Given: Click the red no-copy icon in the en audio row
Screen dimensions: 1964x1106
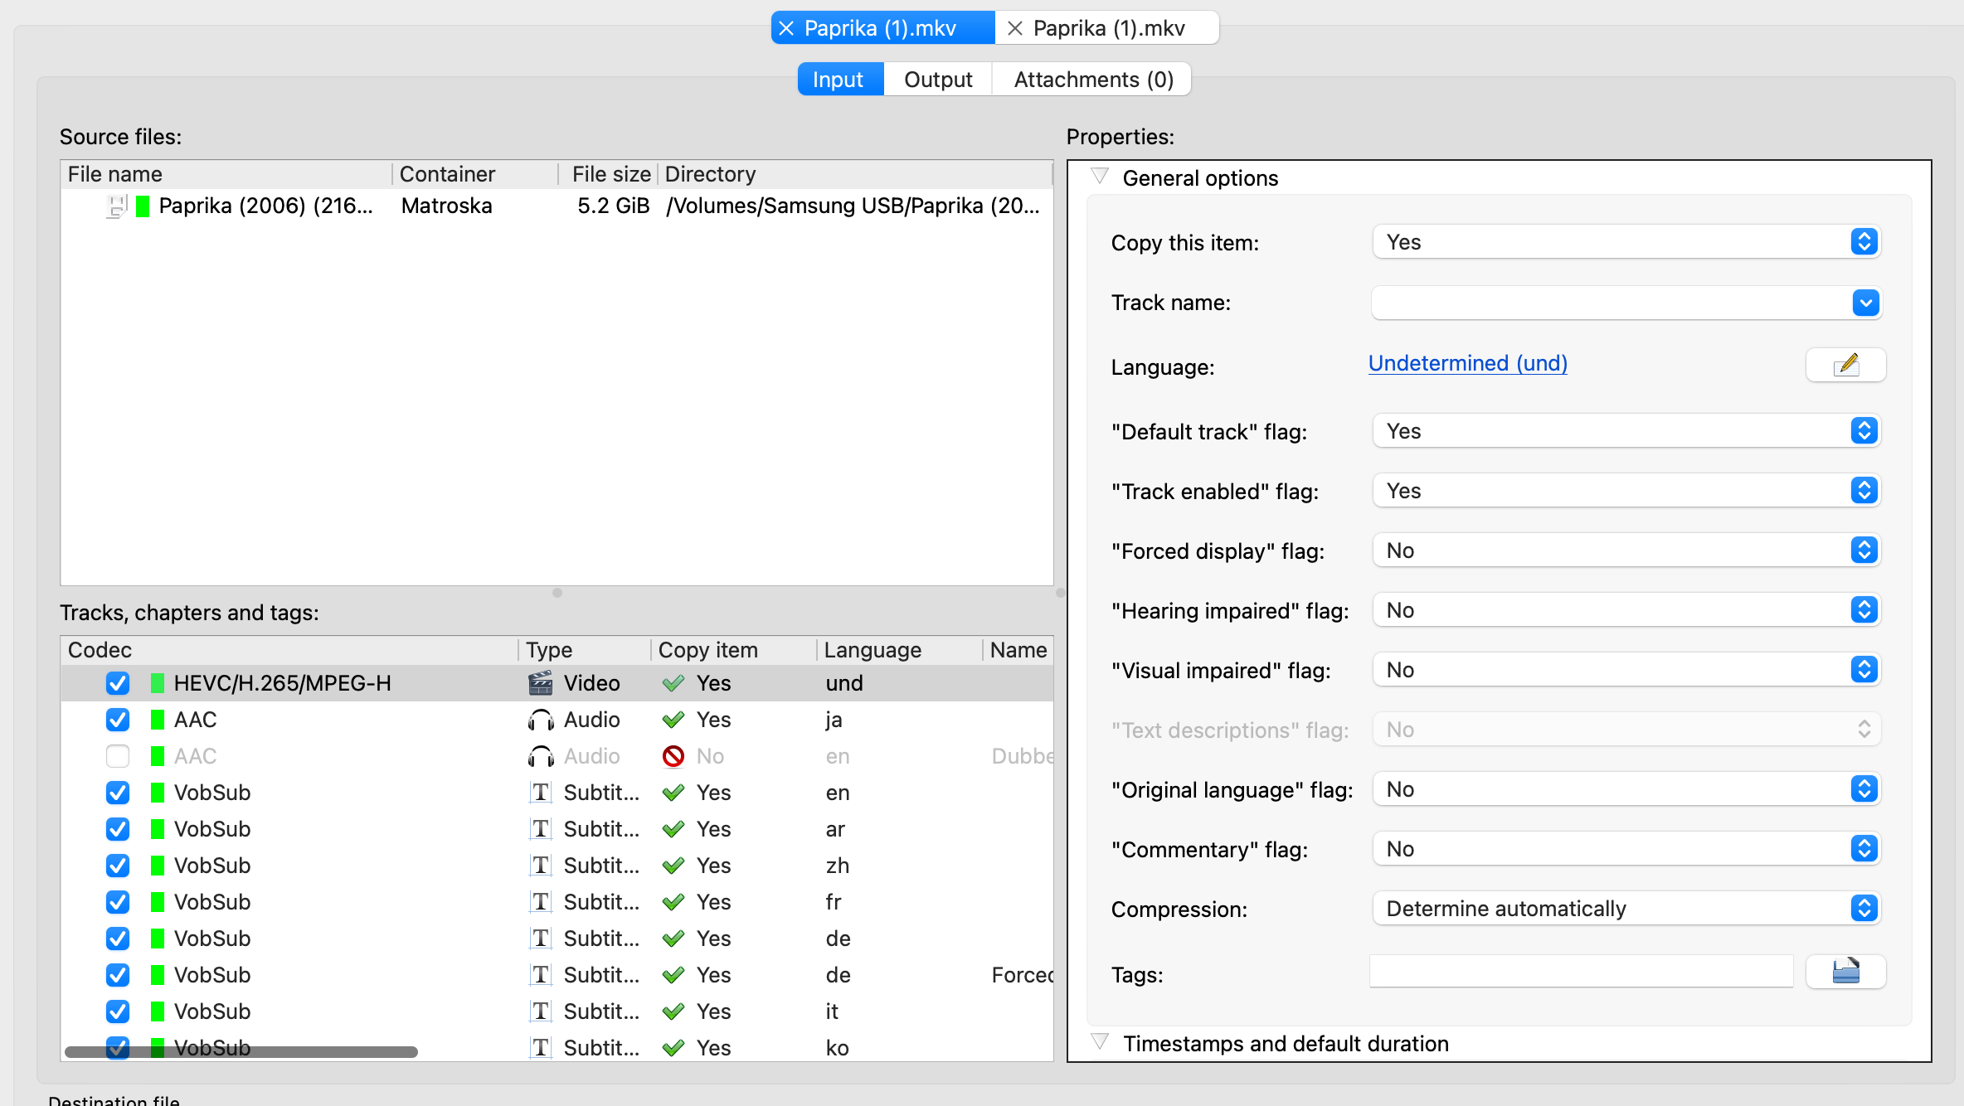Looking at the screenshot, I should coord(673,756).
